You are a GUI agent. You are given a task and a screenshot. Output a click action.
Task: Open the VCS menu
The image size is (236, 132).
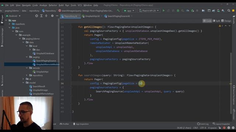coord(80,5)
